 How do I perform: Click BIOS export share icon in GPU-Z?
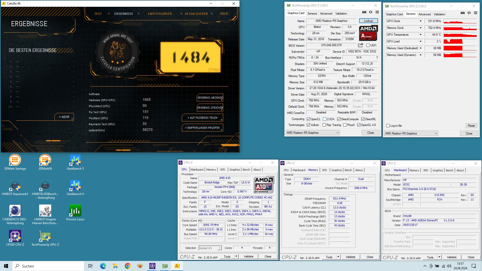(360, 45)
